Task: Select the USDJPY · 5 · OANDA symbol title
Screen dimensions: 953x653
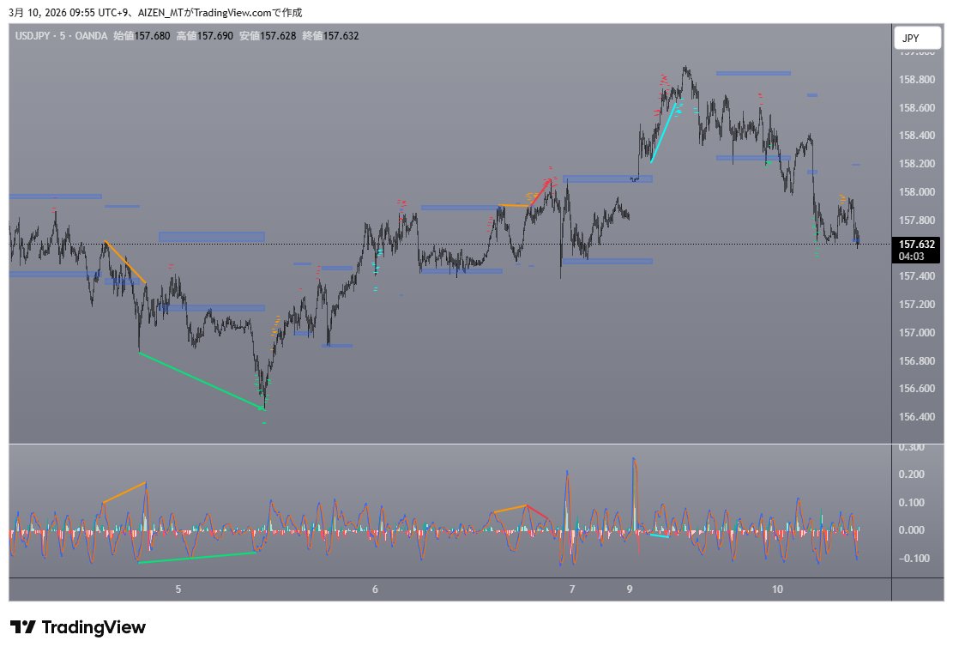Action: [x=61, y=36]
